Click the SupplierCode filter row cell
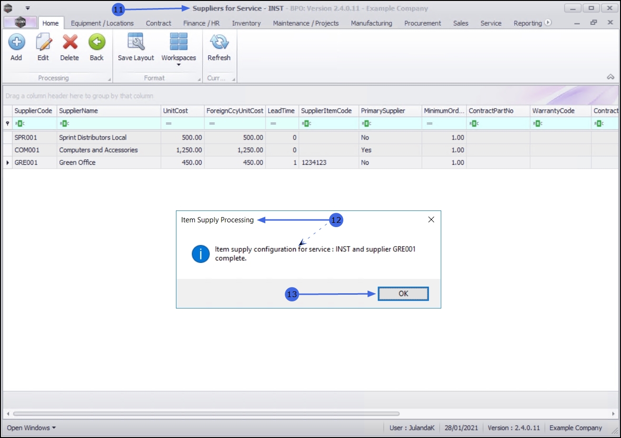This screenshot has height=438, width=621. coord(34,123)
